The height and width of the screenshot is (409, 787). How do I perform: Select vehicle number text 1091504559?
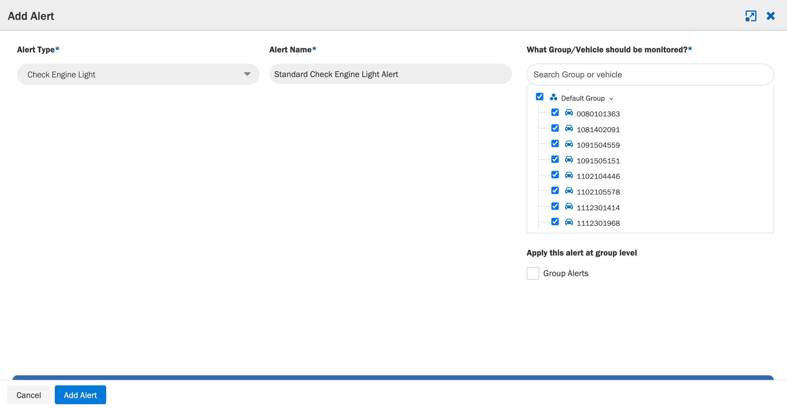[598, 145]
